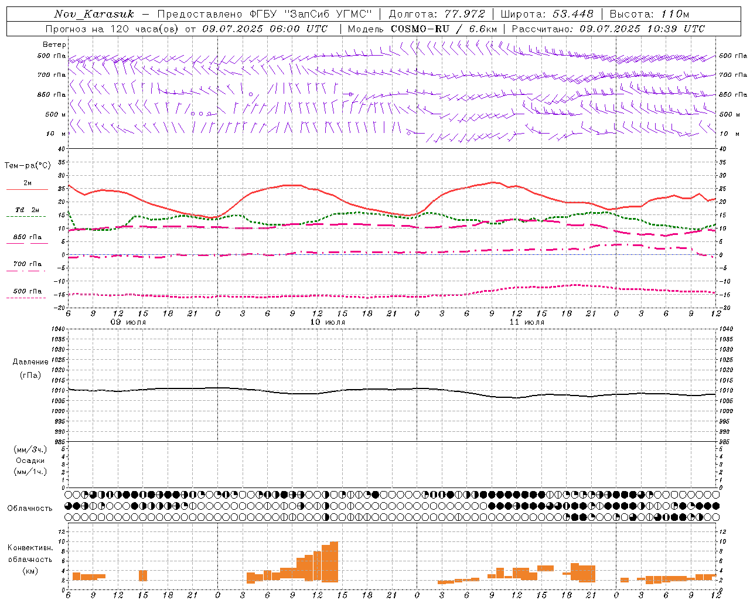Select the Давление panel label
Image resolution: width=750 pixels, height=600 pixels.
(x=30, y=362)
